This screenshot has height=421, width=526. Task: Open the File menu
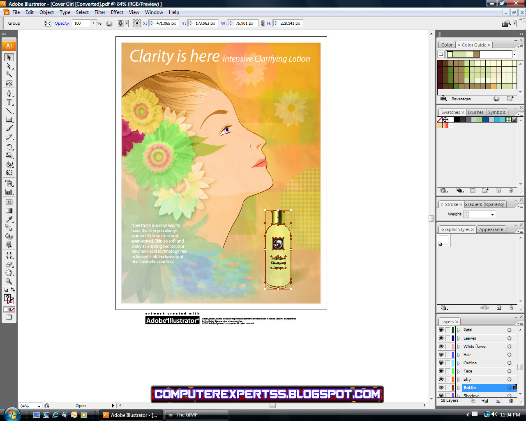tap(16, 12)
